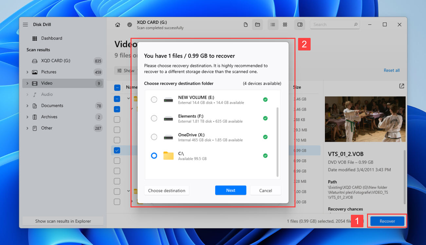Open the hamburger menu beside Disk Drill
This screenshot has height=245, width=426.
click(26, 25)
